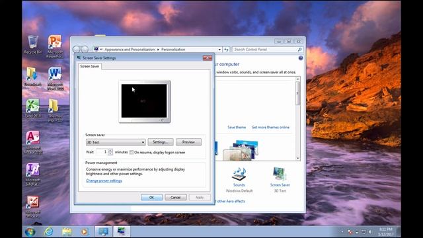Image resolution: width=423 pixels, height=238 pixels.
Task: Click the screen saver preview monitor
Action: 144,101
